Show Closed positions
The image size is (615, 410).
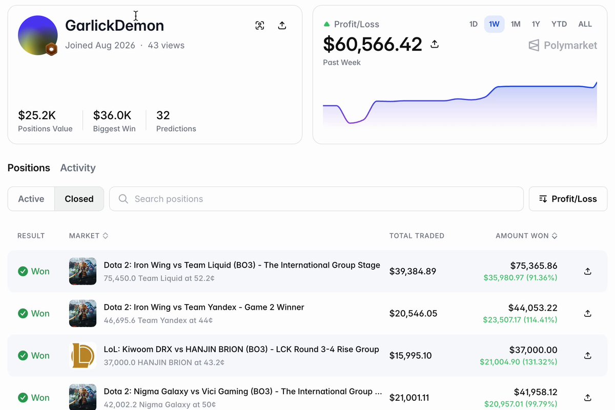pos(79,199)
